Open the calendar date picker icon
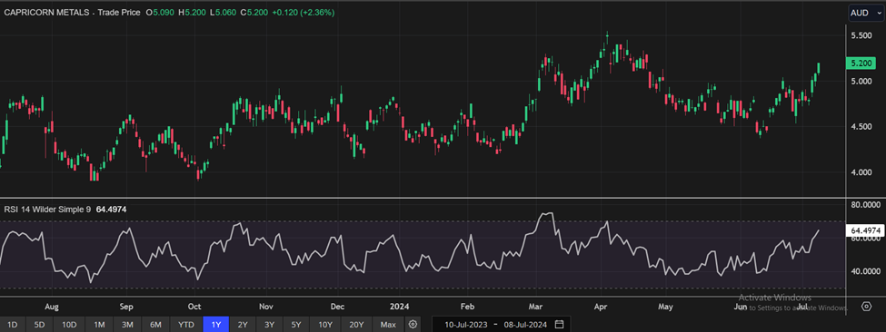 pos(560,324)
